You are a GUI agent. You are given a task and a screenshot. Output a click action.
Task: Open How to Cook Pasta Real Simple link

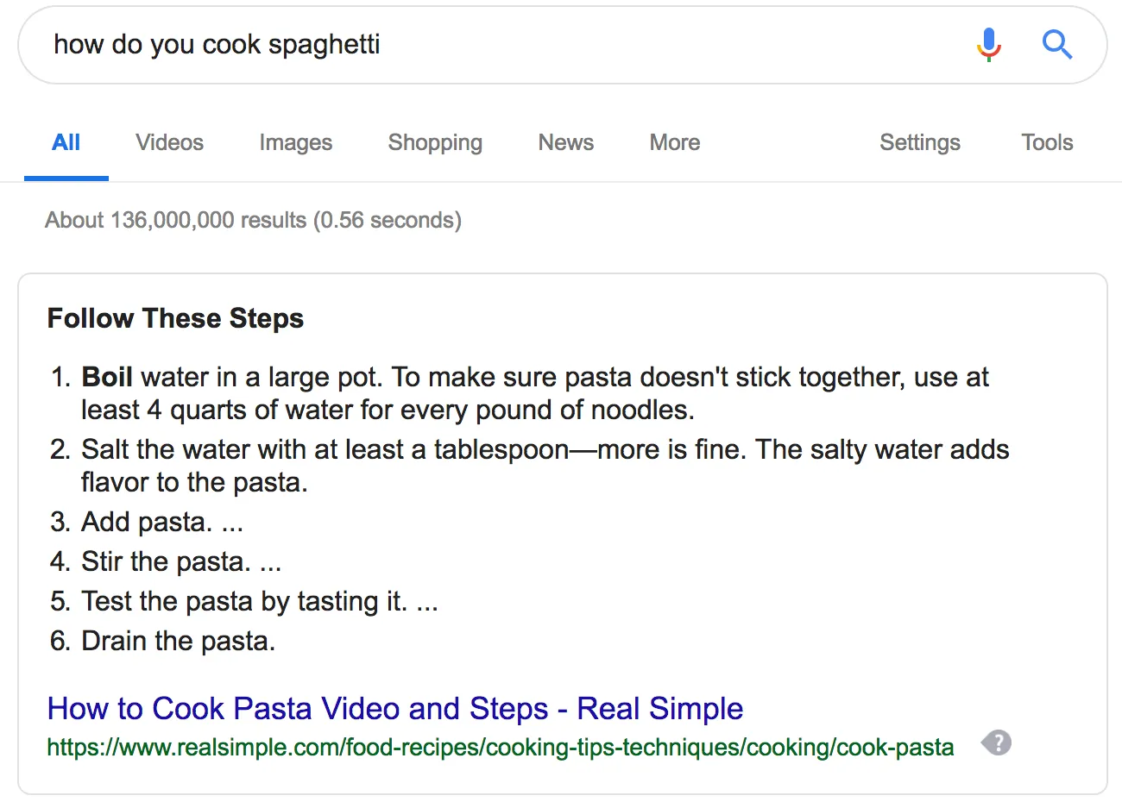click(395, 708)
